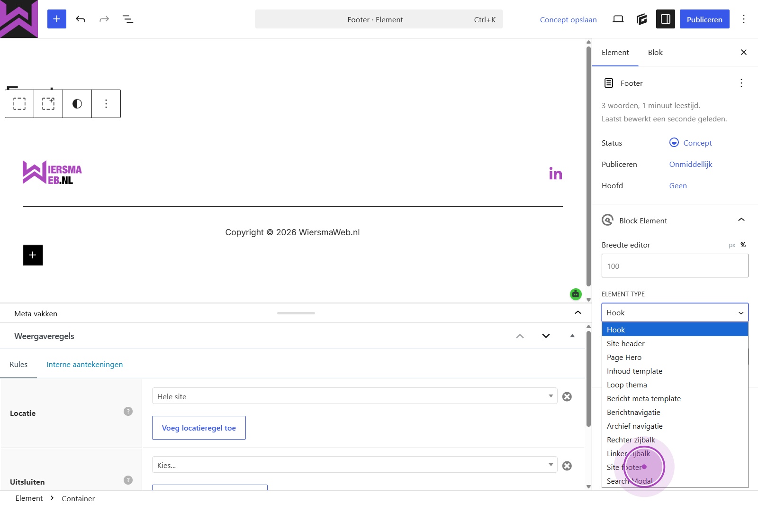Move Weergaveregels panel up
The image size is (758, 505).
click(520, 336)
